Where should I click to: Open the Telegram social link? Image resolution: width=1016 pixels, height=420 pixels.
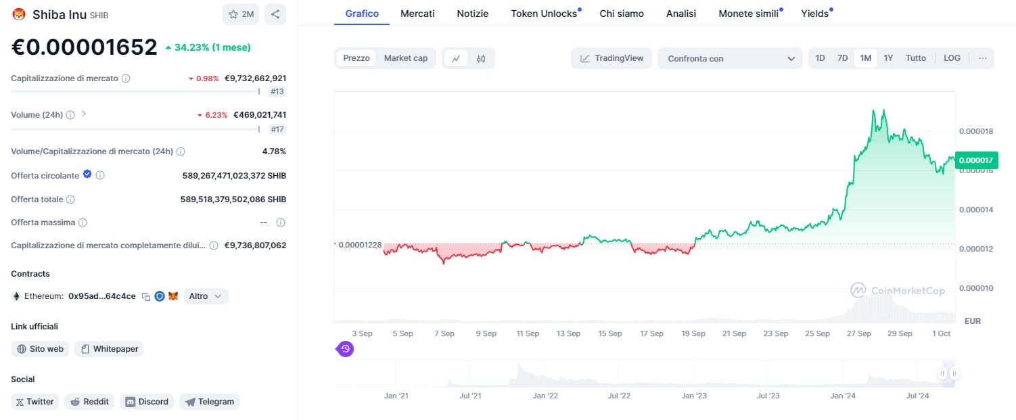pyautogui.click(x=209, y=402)
